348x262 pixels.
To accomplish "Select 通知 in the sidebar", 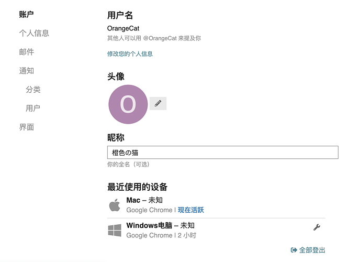I will point(26,71).
